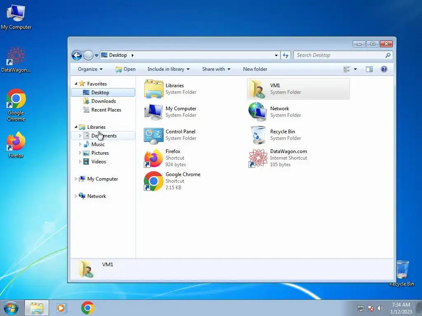The image size is (422, 316).
Task: Go back with the Back arrow button
Action: tap(77, 56)
